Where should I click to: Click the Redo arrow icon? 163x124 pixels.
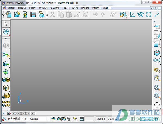(x=103, y=15)
